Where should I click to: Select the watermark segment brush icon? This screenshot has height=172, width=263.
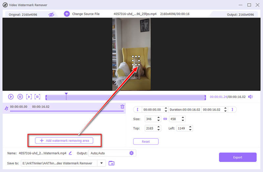click(x=6, y=108)
